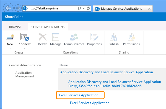Open Application Management in left navigation

25,75
